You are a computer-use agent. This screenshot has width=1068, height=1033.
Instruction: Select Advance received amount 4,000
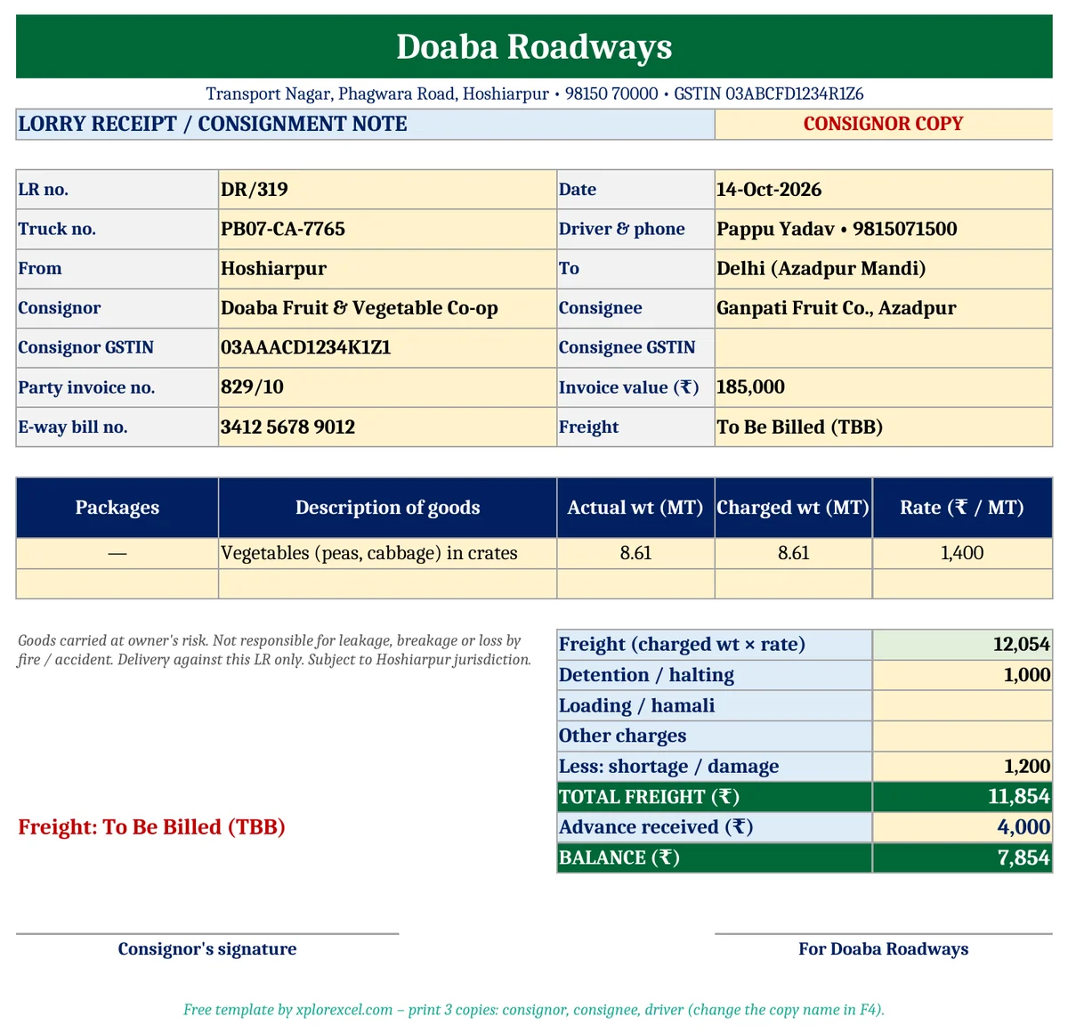tap(962, 827)
